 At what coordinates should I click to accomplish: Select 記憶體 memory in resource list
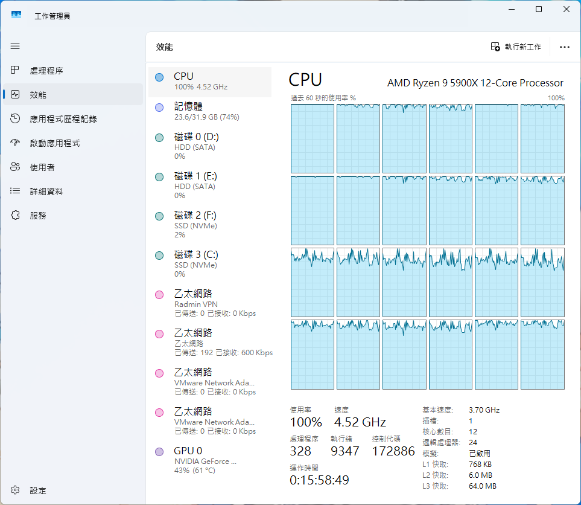209,112
